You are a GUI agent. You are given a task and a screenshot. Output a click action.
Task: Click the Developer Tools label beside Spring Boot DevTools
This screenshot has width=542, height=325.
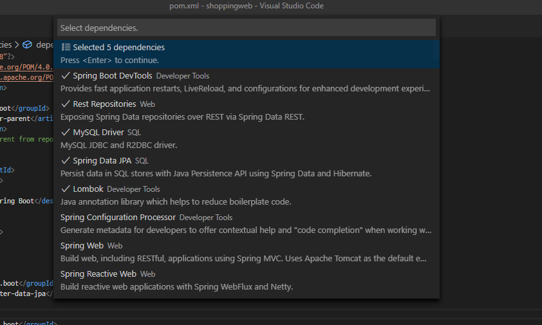click(x=183, y=76)
